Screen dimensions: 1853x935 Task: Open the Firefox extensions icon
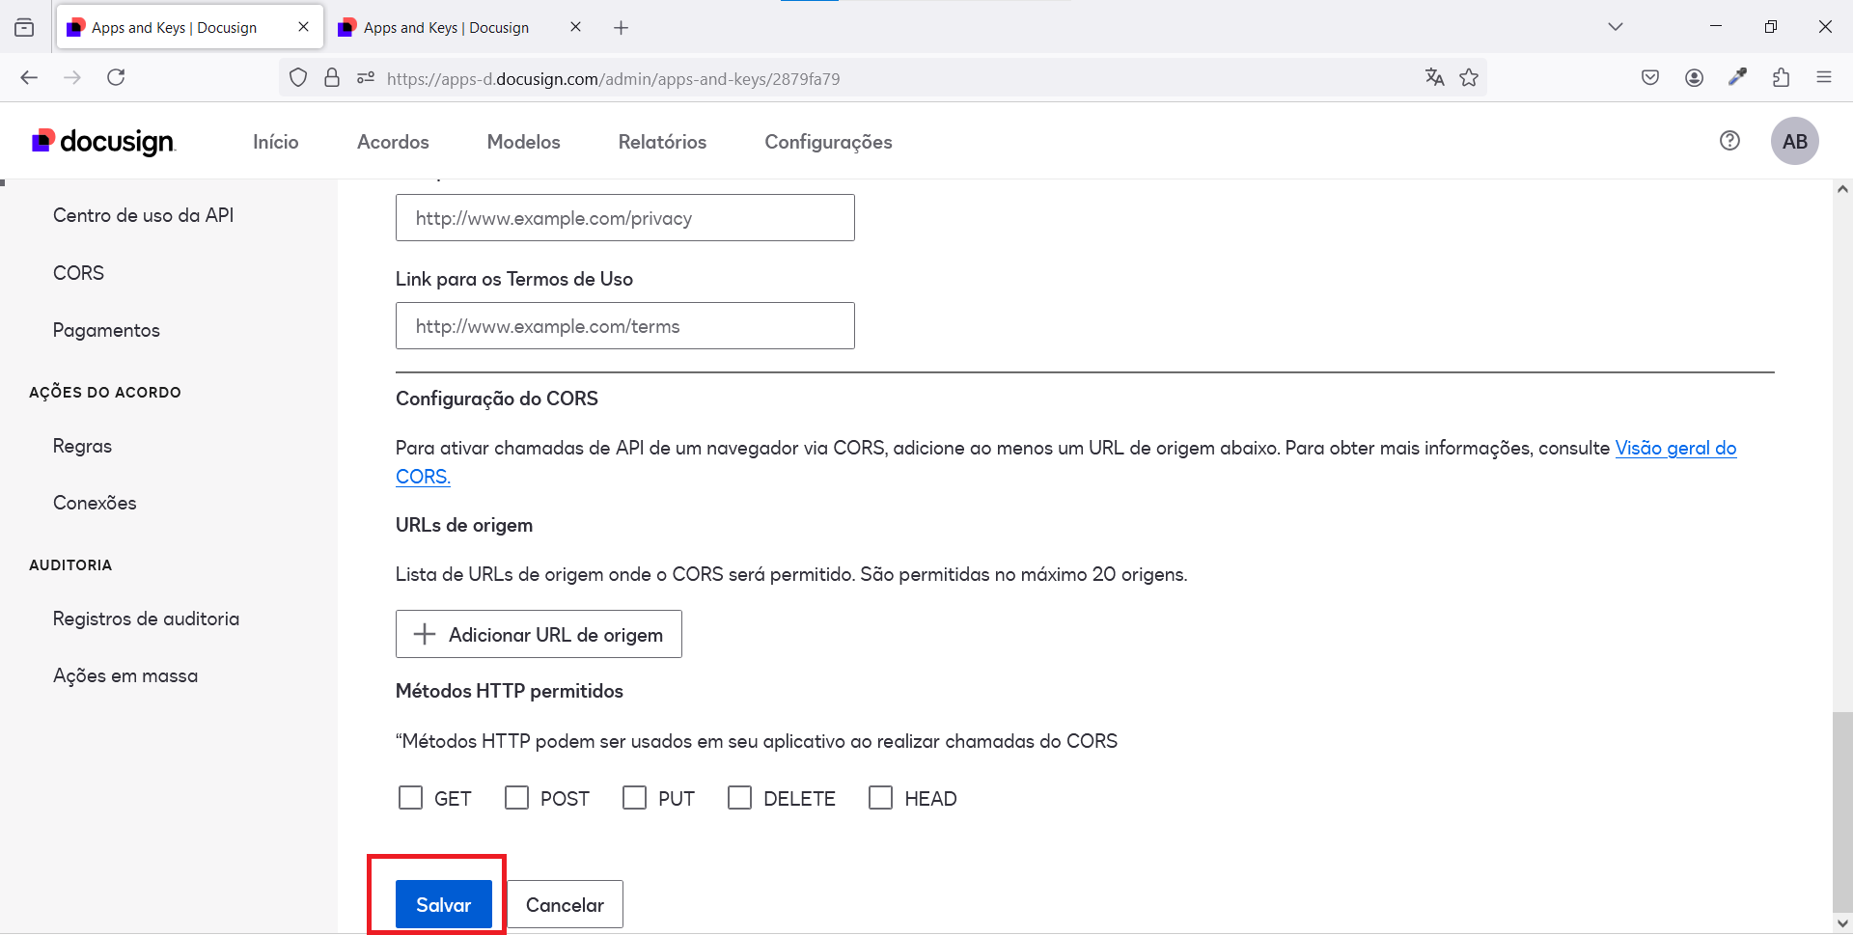point(1781,78)
